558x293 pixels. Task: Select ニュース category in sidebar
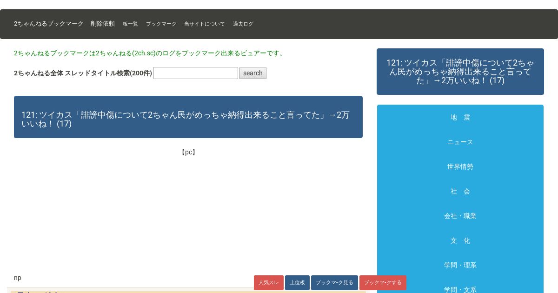coord(460,142)
